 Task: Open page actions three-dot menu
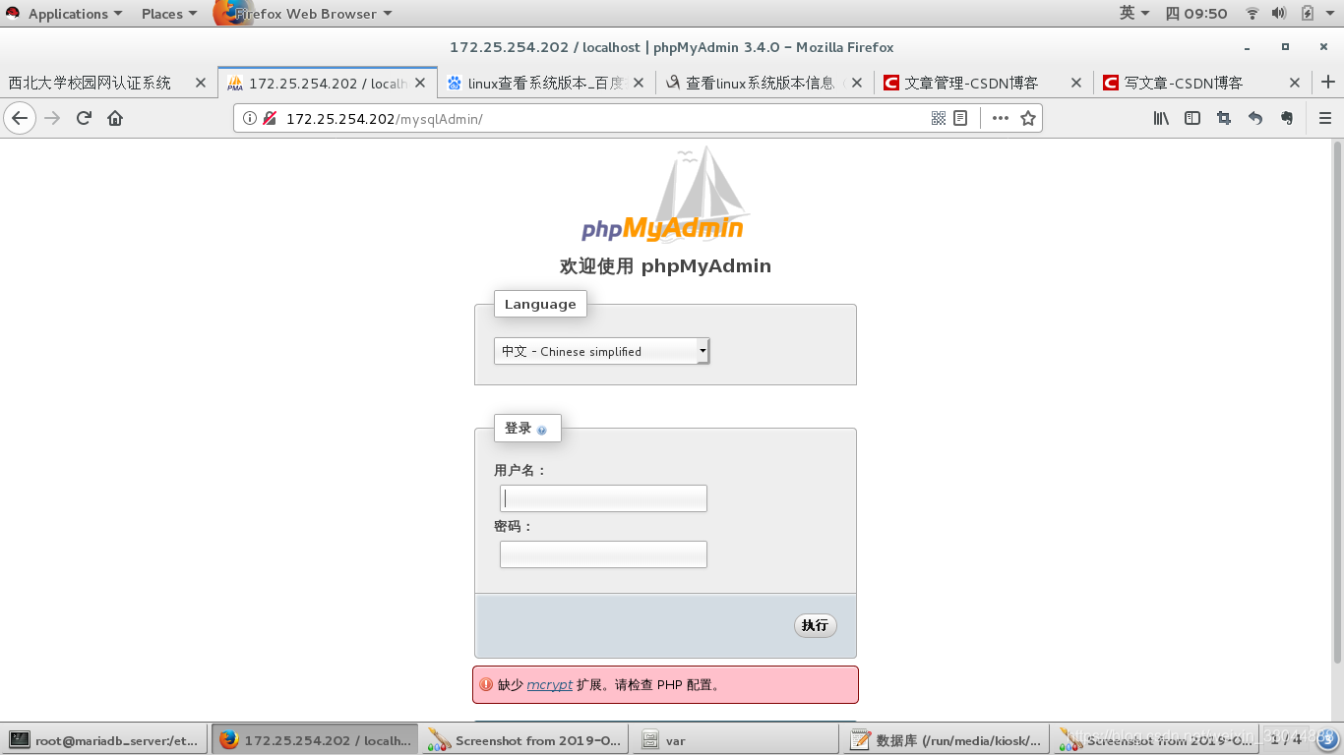(1001, 118)
